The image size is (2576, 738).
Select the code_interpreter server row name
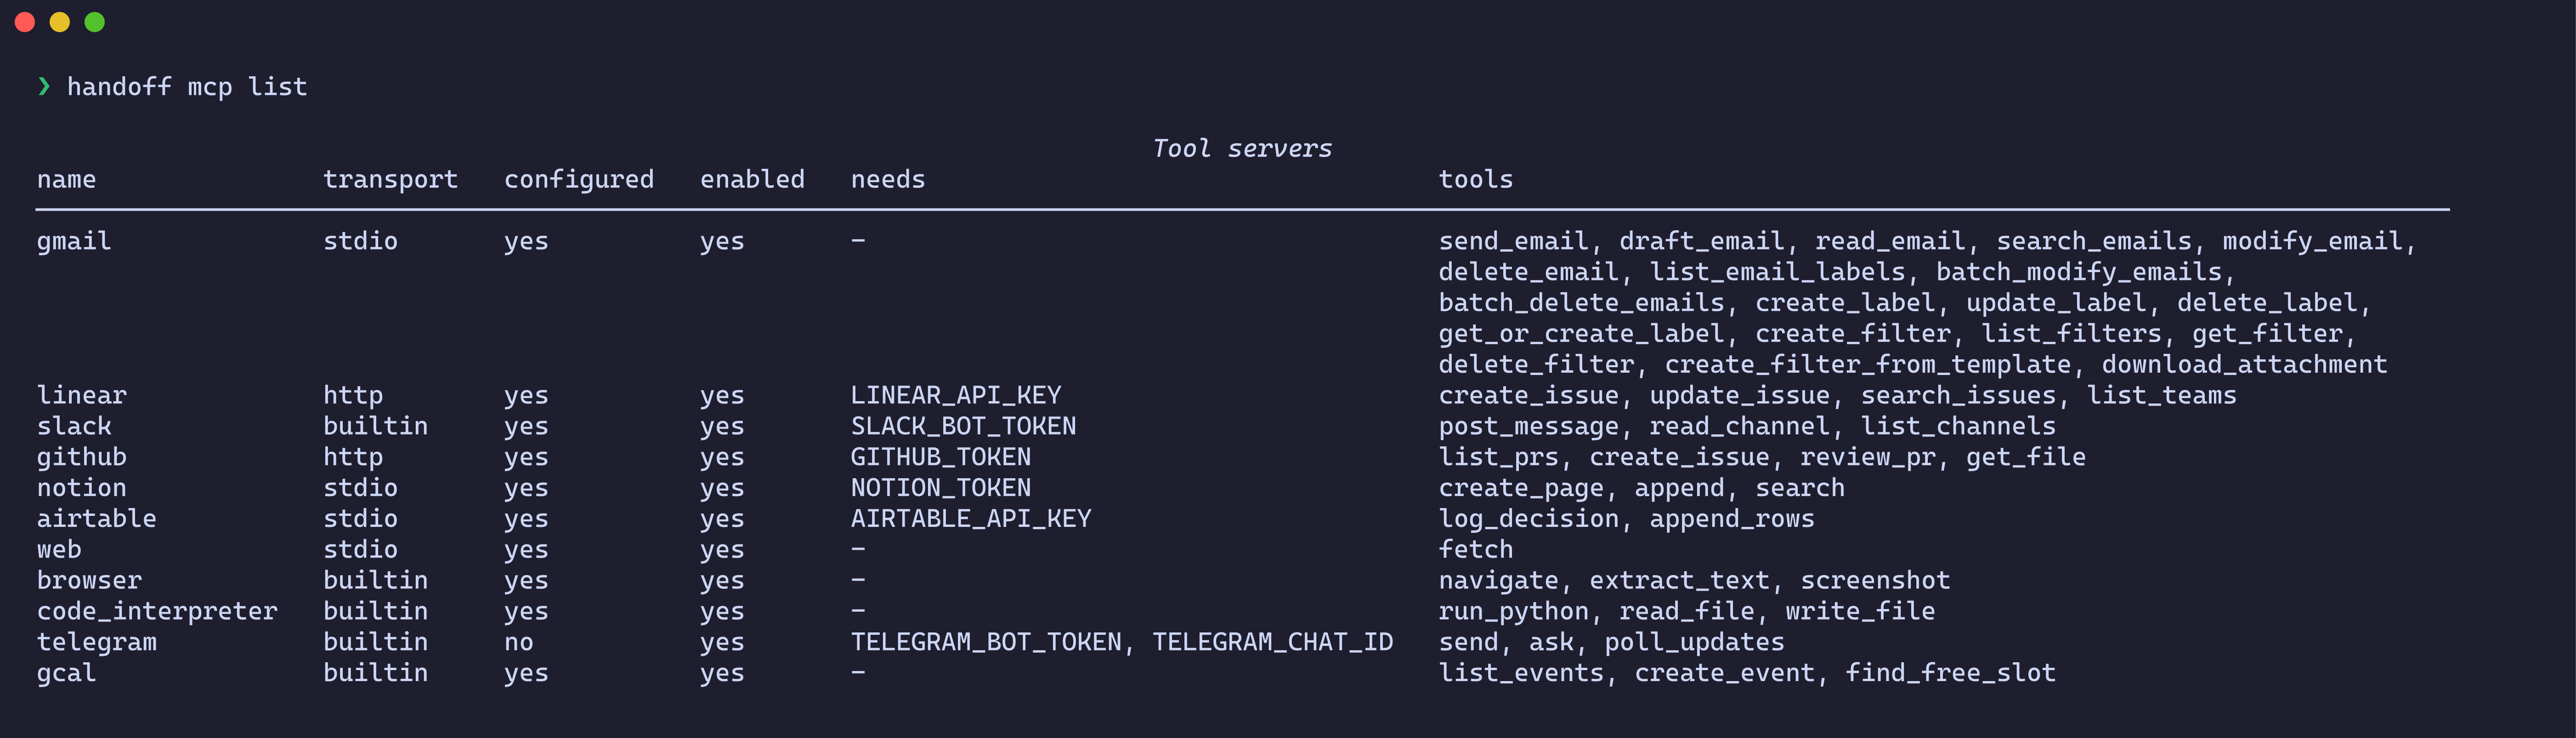coord(157,611)
